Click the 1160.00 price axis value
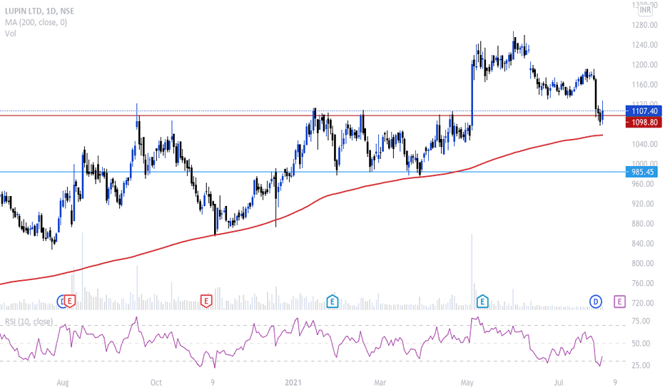 pos(644,85)
